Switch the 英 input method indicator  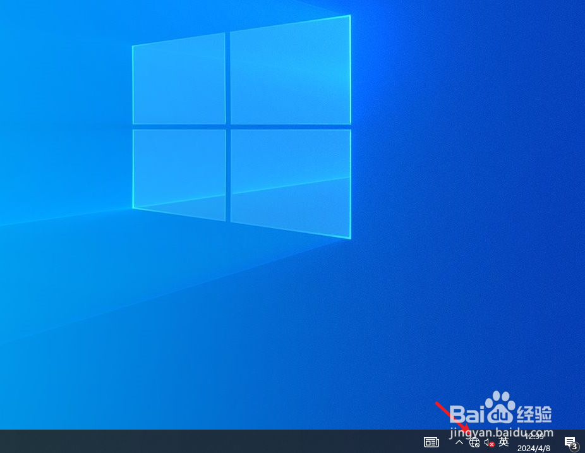tap(504, 442)
